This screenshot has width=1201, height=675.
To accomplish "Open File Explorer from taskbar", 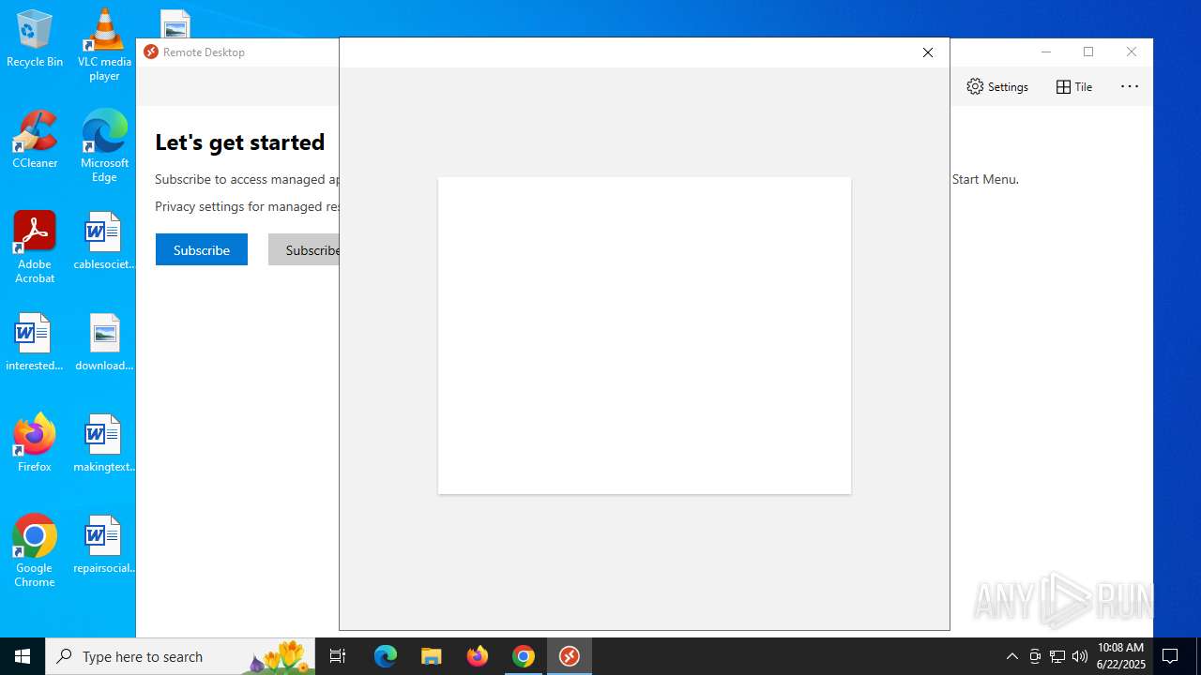I will [x=432, y=656].
